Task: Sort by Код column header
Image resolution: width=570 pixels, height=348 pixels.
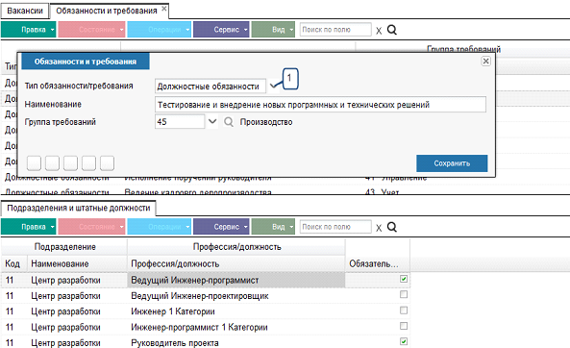Action: (12, 263)
